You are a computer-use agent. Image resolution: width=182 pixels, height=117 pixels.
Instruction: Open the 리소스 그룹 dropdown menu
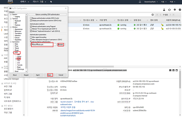(39, 2)
